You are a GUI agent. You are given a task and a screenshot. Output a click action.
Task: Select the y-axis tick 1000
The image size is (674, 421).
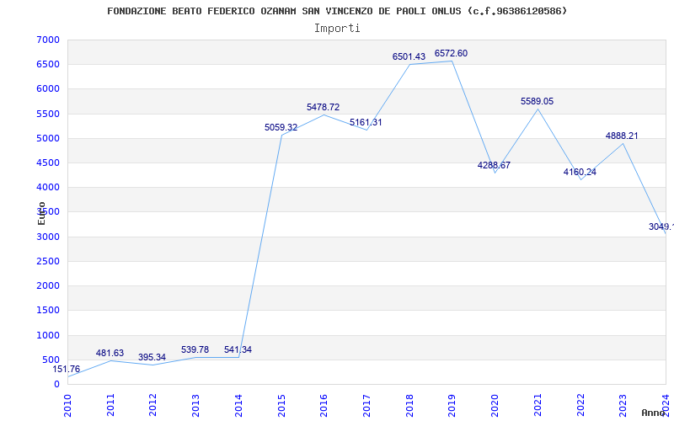[x=48, y=335]
